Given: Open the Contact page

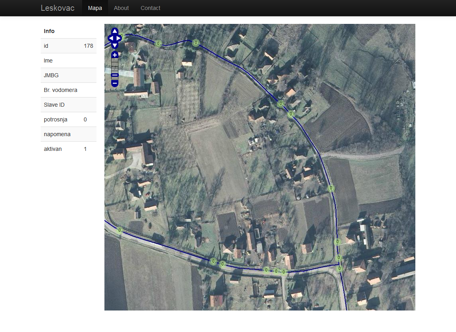Looking at the screenshot, I should pyautogui.click(x=150, y=8).
